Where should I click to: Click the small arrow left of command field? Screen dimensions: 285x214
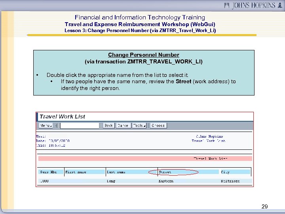click(x=56, y=126)
